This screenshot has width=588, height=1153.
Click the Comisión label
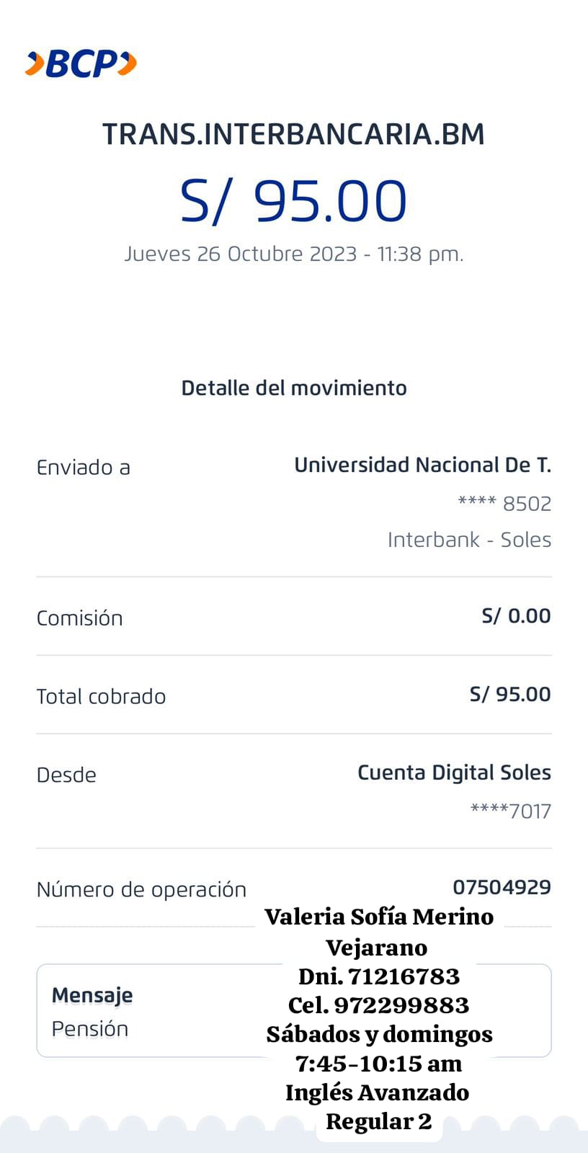[x=80, y=618]
